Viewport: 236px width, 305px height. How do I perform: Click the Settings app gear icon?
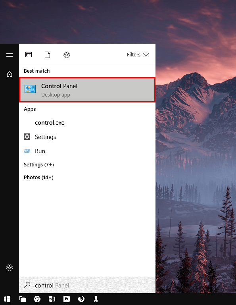click(27, 137)
